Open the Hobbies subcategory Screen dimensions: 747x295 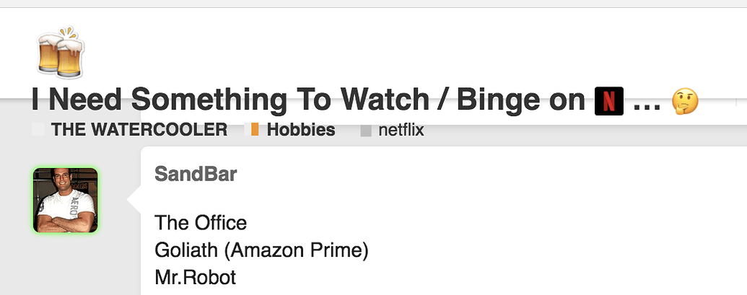(x=300, y=131)
